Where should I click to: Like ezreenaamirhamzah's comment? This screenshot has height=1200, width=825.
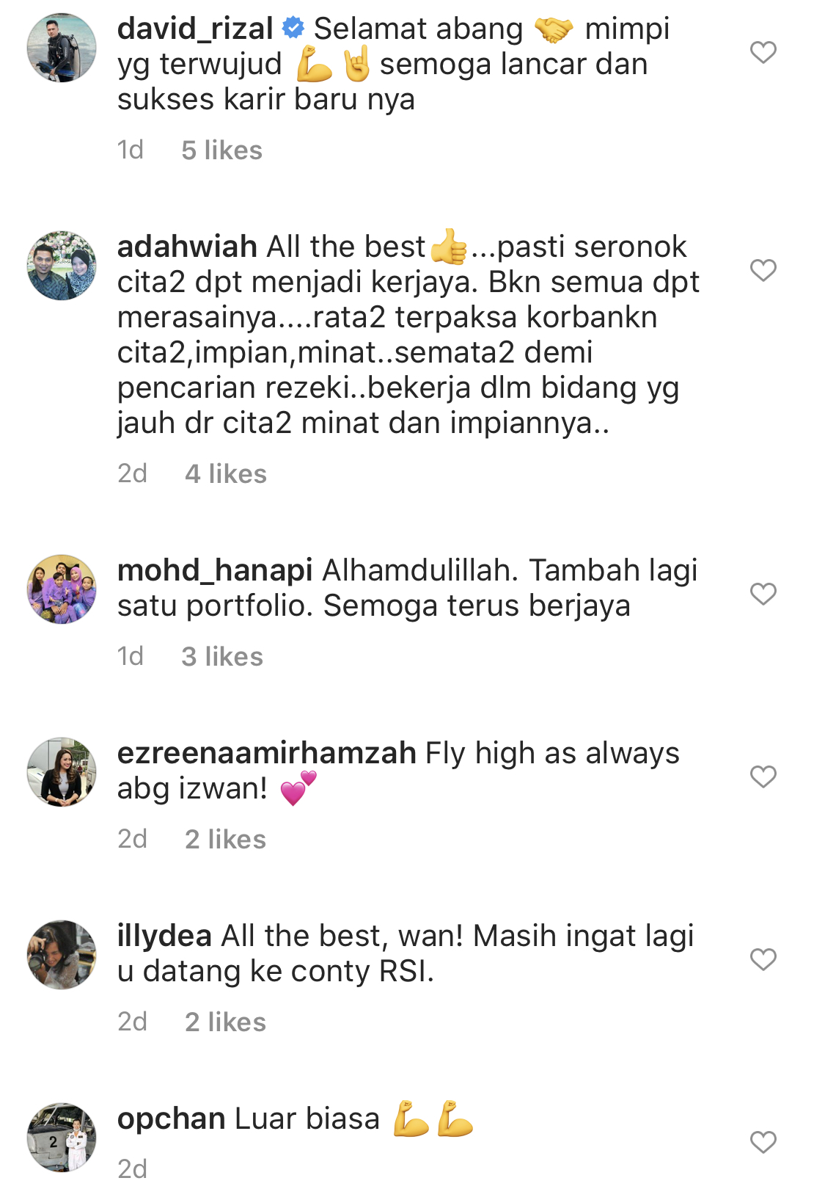pyautogui.click(x=763, y=777)
